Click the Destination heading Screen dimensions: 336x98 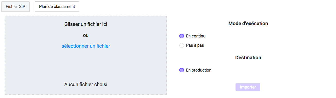click(248, 58)
